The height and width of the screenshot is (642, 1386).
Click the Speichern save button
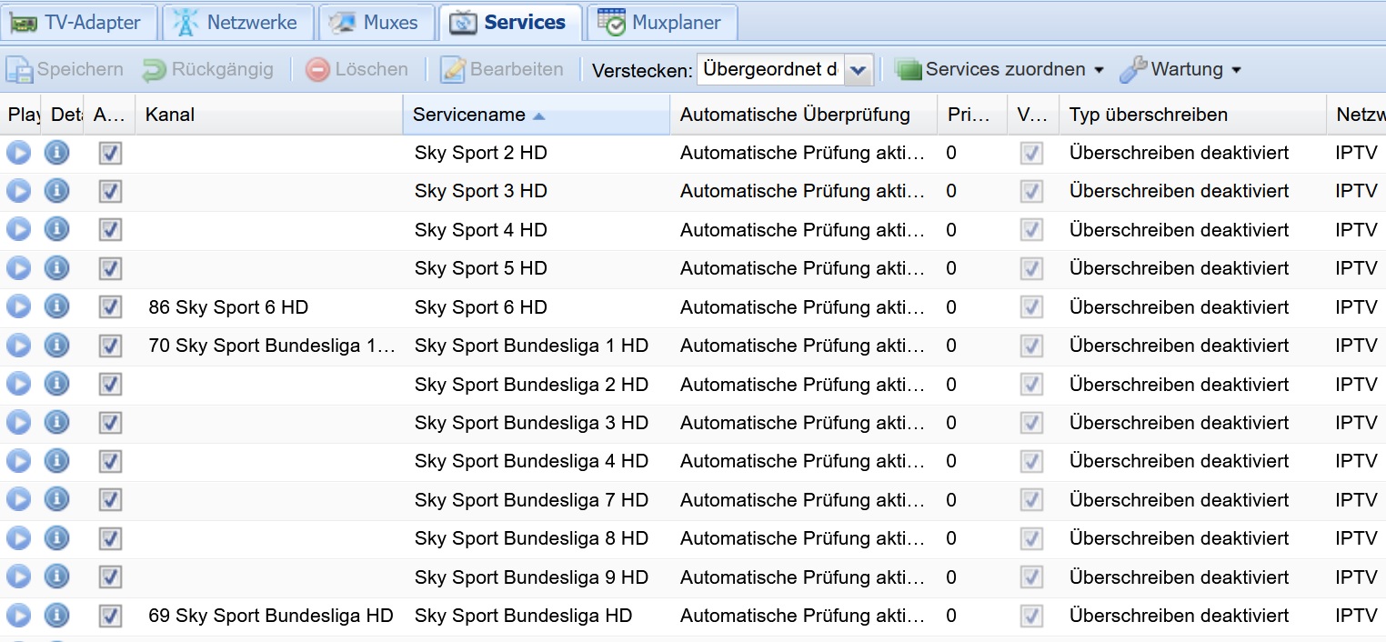[65, 70]
